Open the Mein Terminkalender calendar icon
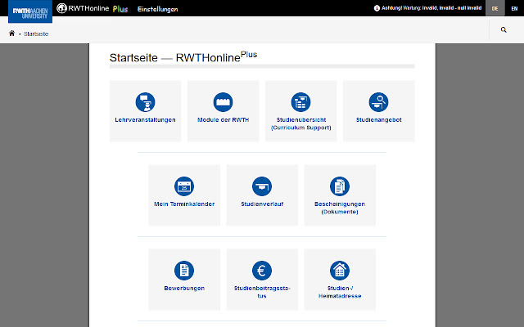This screenshot has width=524, height=327. pyautogui.click(x=184, y=186)
